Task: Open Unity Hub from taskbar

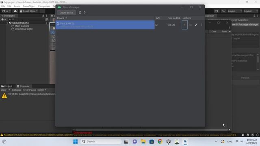Action: point(169,142)
